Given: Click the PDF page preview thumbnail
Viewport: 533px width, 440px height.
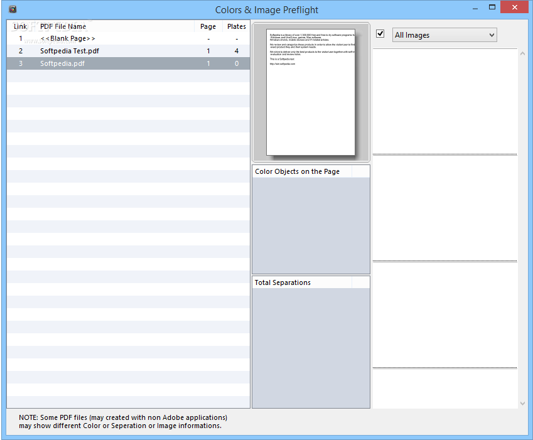Looking at the screenshot, I should [x=310, y=92].
